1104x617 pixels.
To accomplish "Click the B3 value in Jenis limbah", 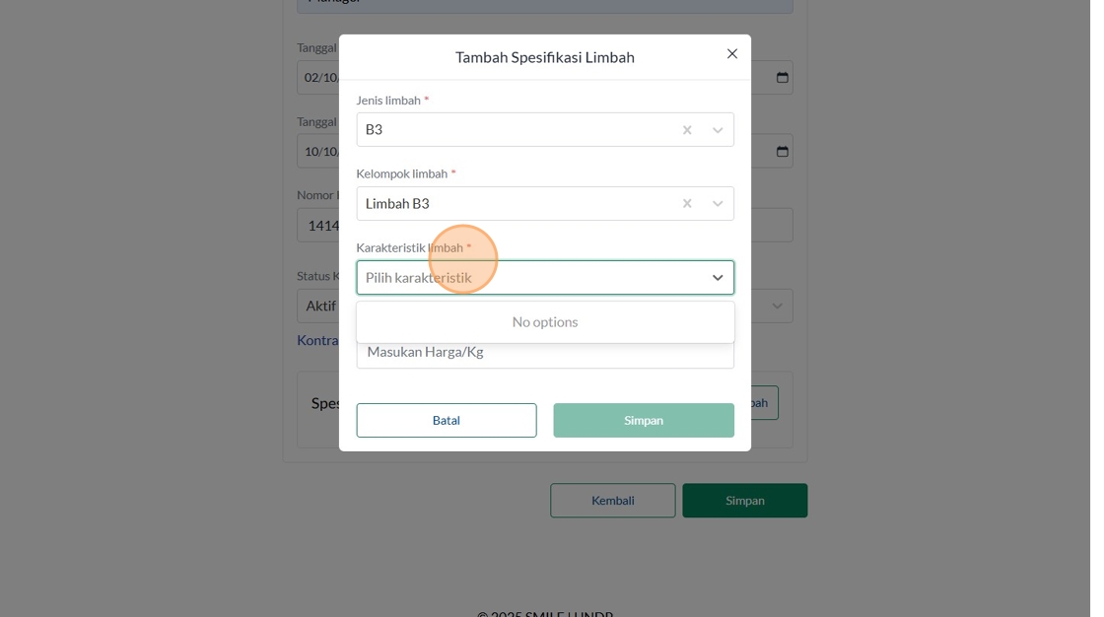I will click(375, 130).
